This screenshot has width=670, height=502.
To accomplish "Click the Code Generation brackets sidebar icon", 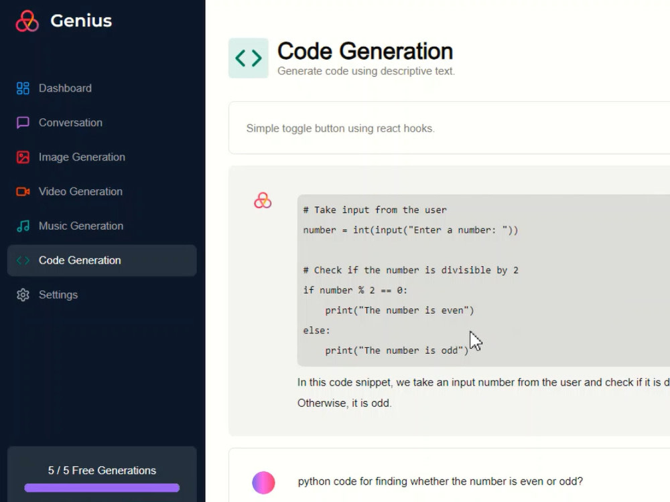I will point(23,260).
